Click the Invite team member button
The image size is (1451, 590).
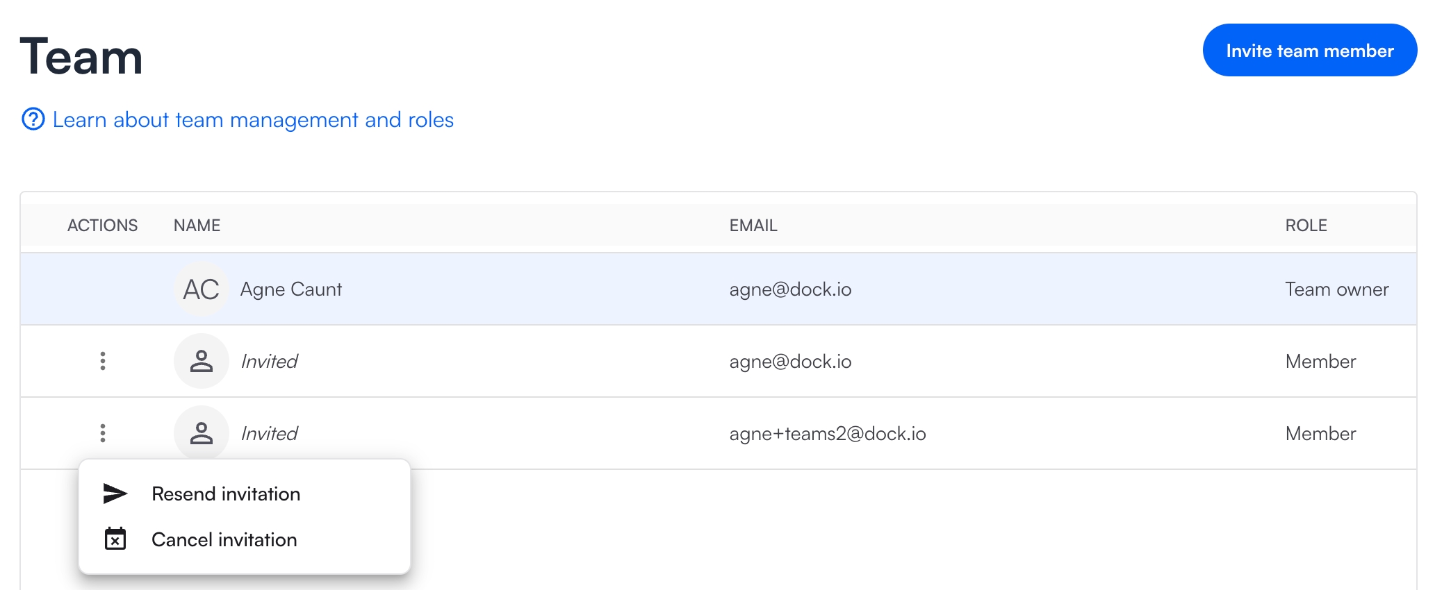[x=1309, y=50]
